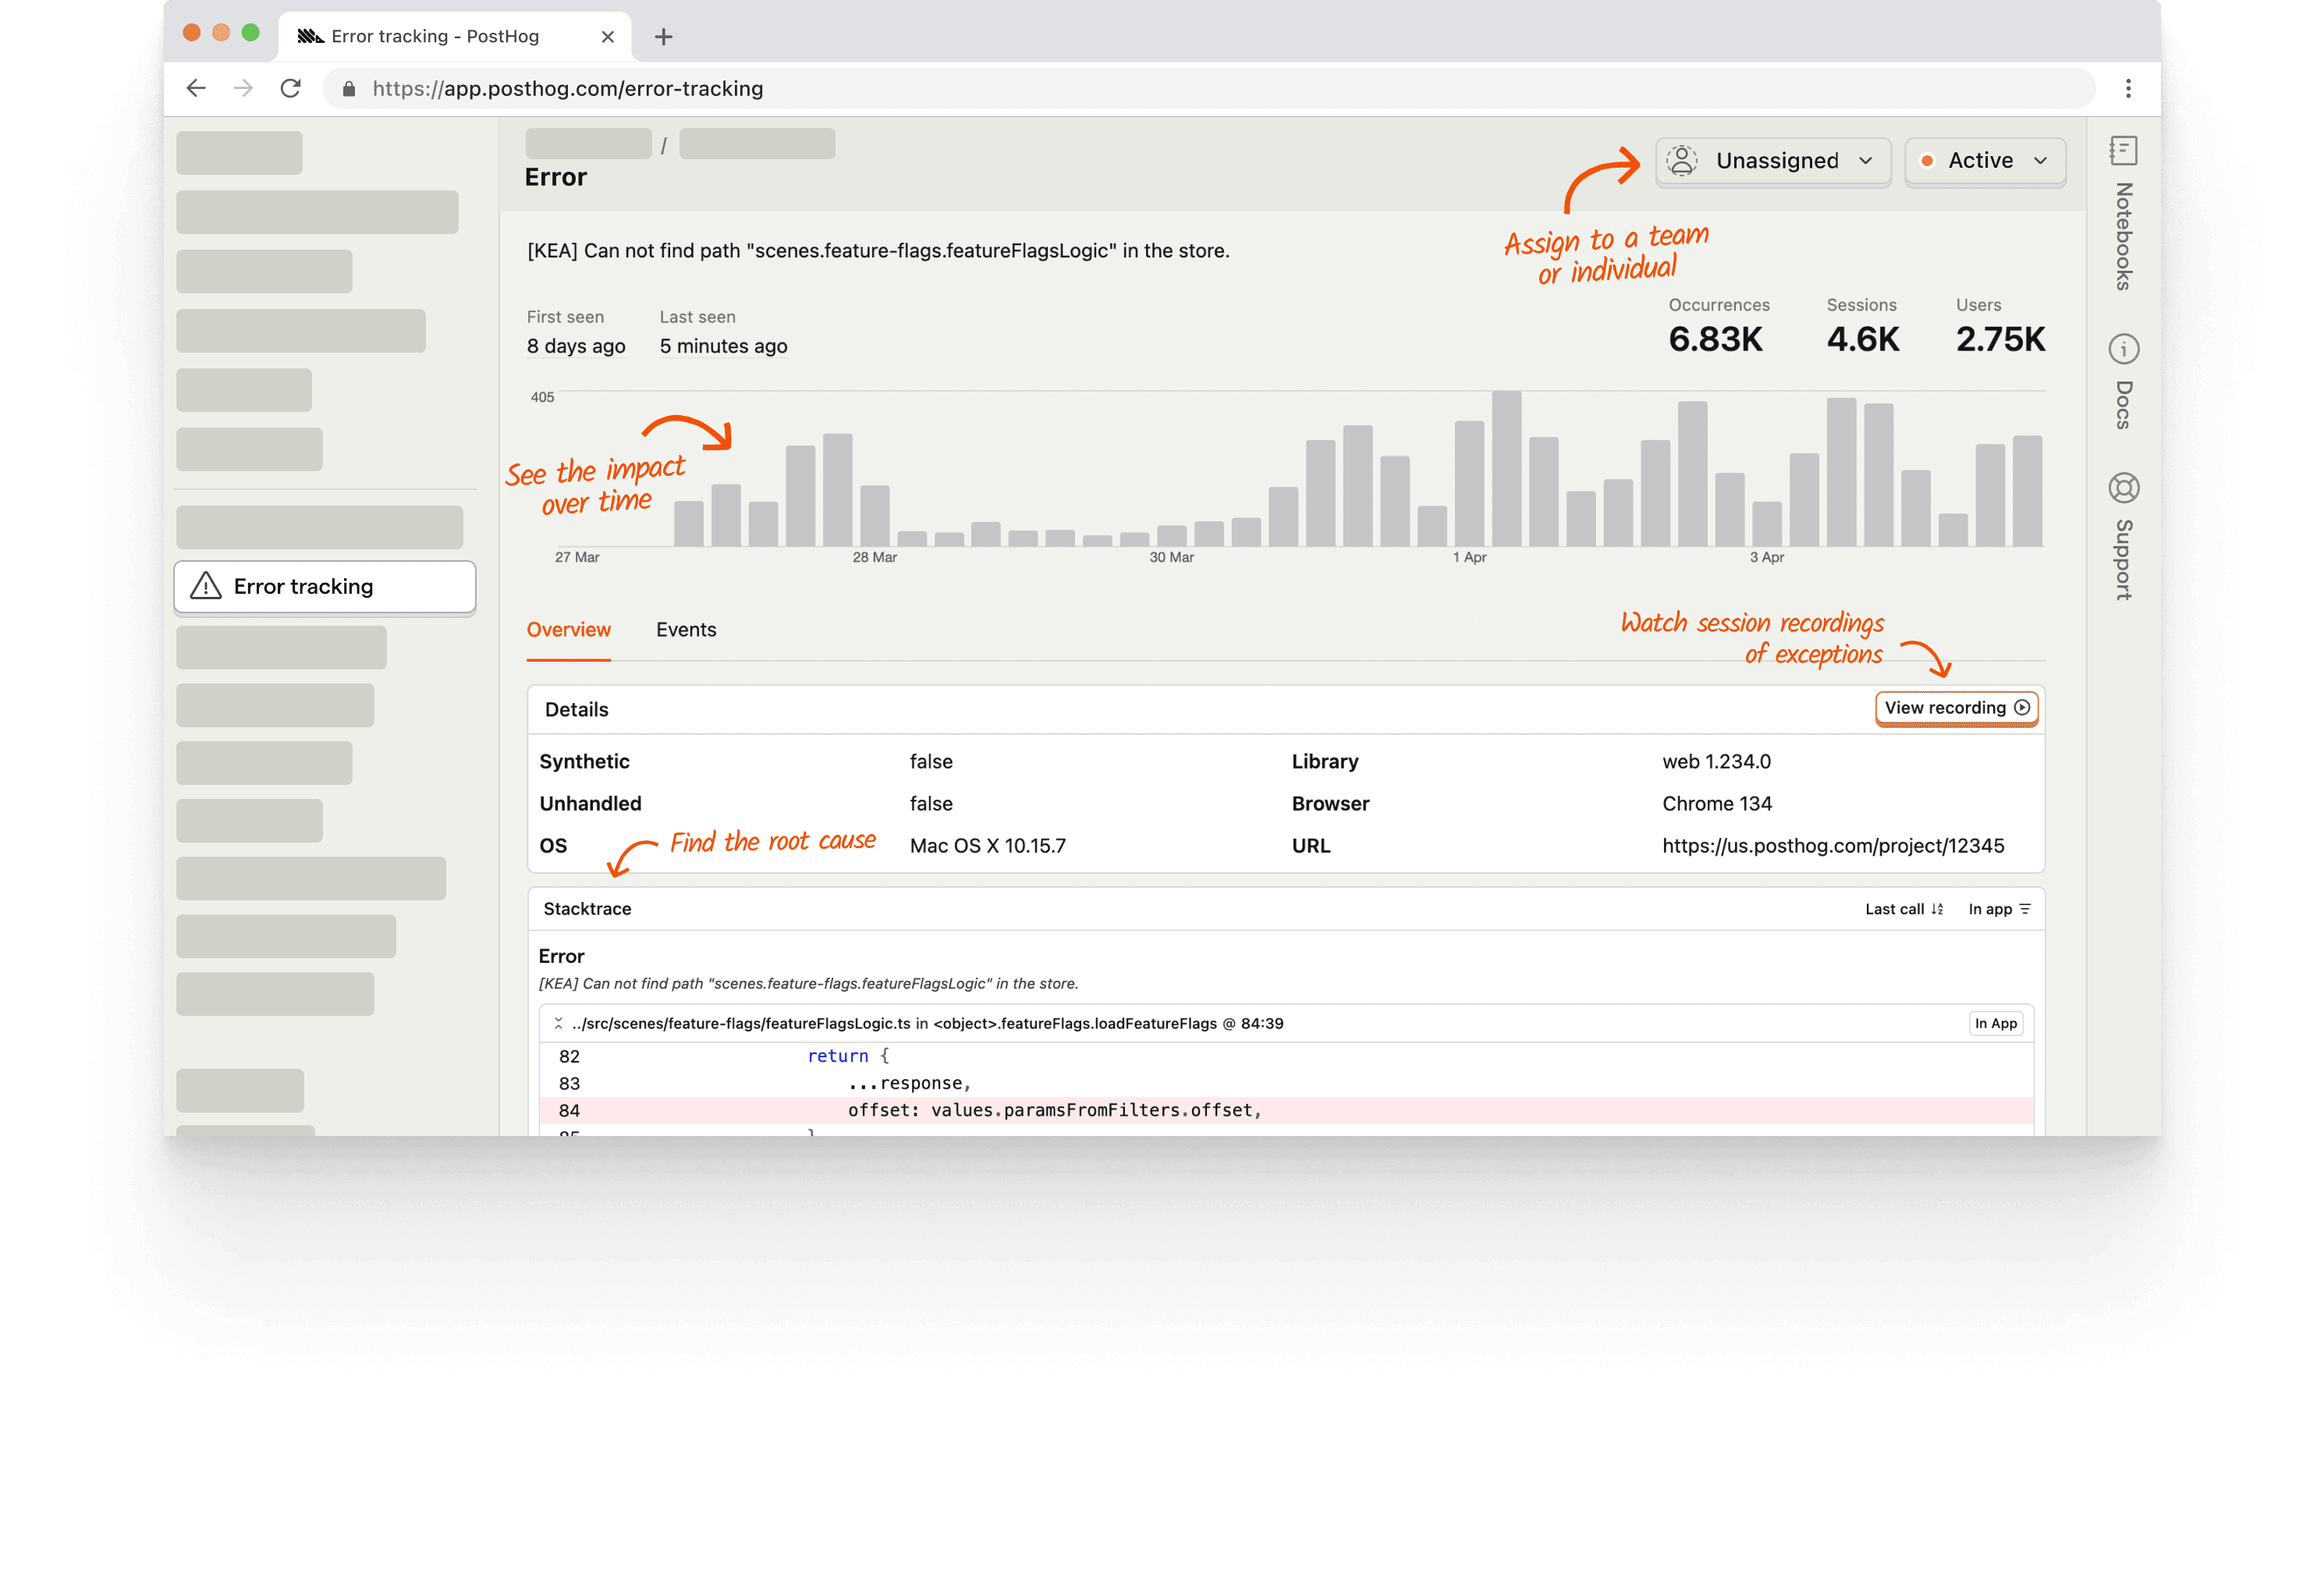The image size is (2324, 1587).
Task: Click code line 83 '...response,'
Action: (1286, 1083)
